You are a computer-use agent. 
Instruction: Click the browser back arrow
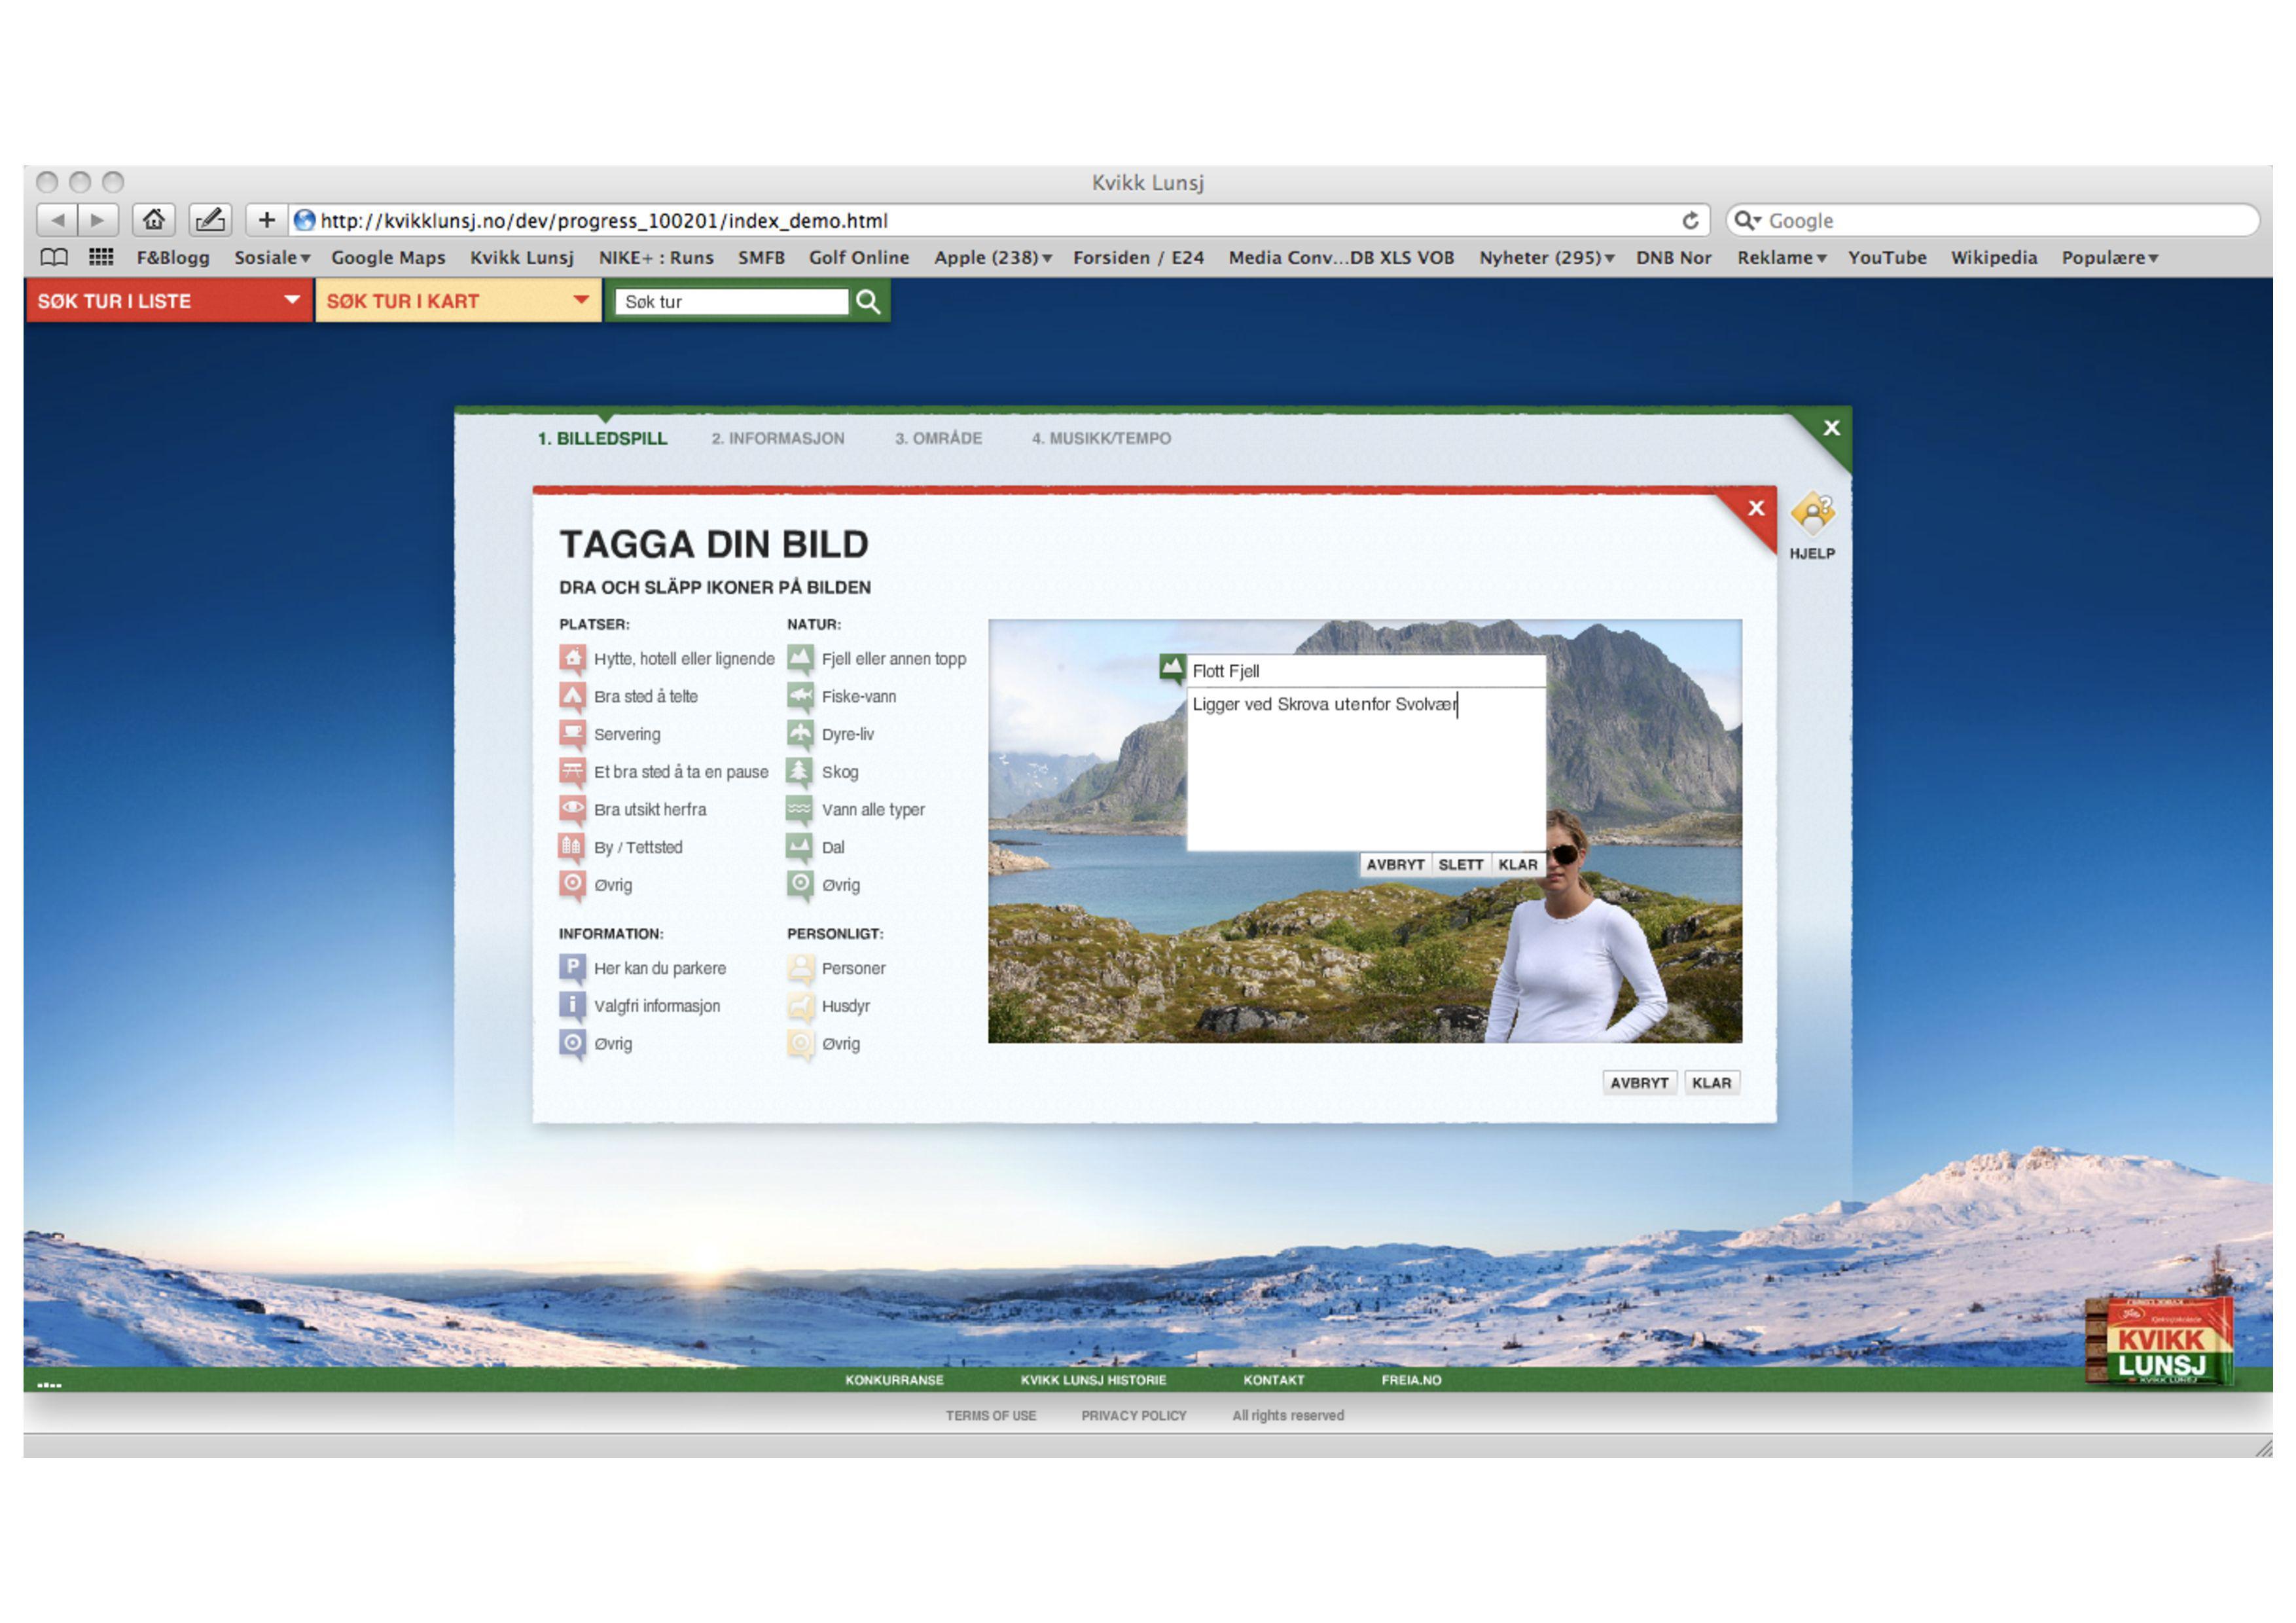[x=57, y=220]
